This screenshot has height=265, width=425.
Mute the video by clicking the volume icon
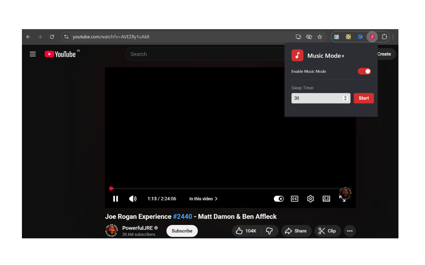click(132, 199)
